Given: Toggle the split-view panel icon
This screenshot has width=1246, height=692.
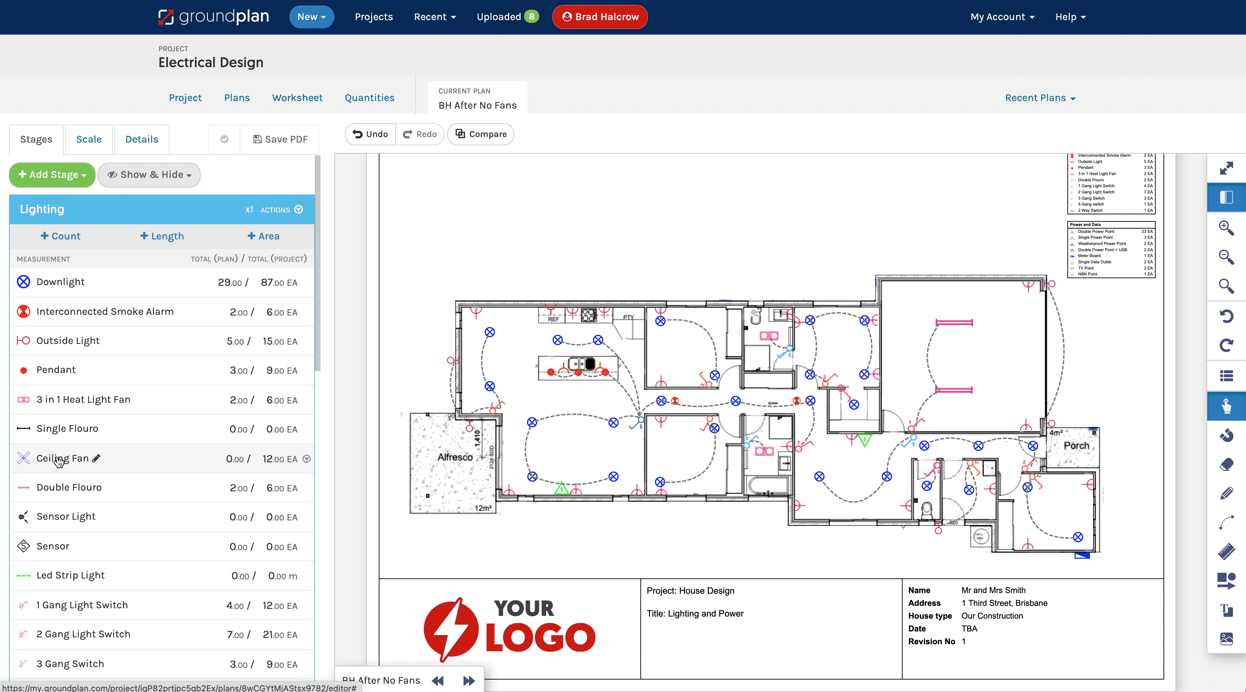Looking at the screenshot, I should [1227, 197].
